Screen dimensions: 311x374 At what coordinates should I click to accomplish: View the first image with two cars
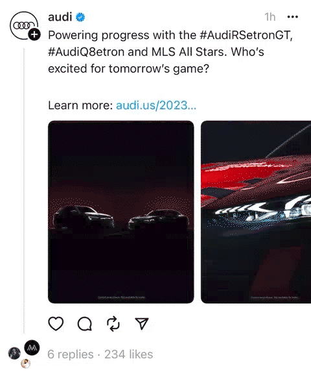coord(121,212)
